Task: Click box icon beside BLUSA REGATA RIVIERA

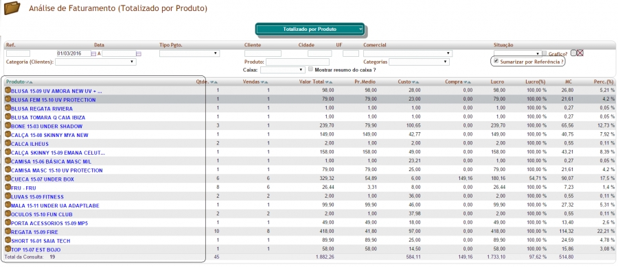Action: coord(8,108)
